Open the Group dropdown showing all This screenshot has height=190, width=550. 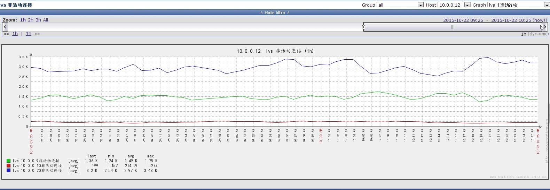tap(400, 5)
